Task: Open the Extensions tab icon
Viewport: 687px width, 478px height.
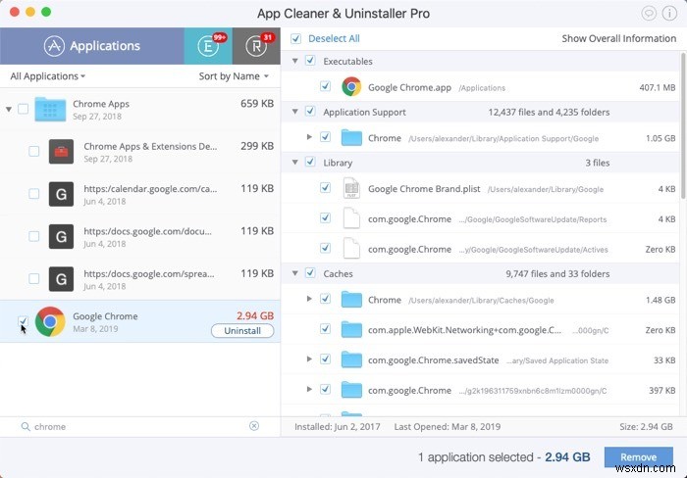Action: [x=208, y=45]
